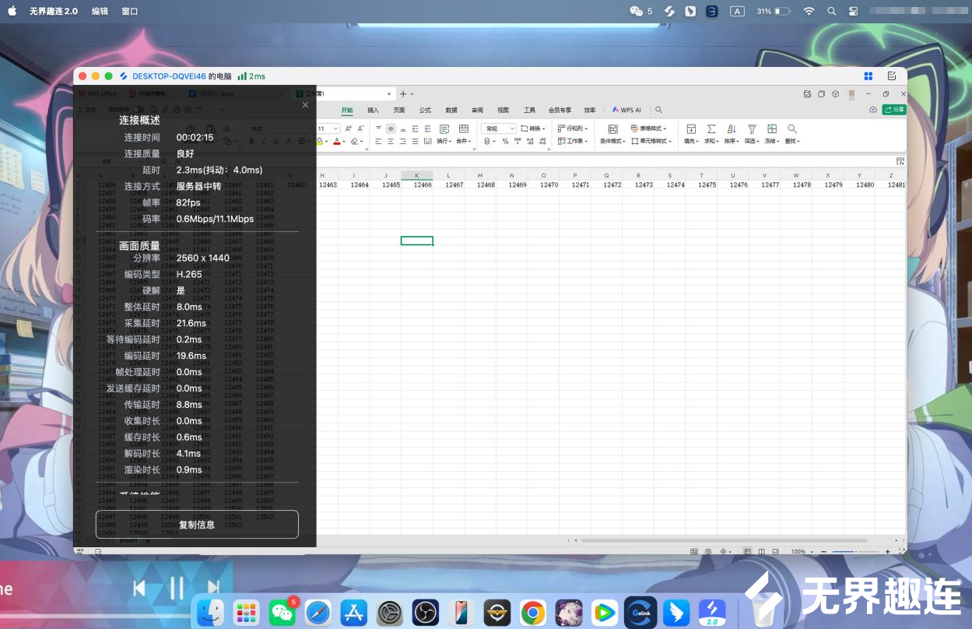Open the Gelink app in the Dock

point(640,613)
